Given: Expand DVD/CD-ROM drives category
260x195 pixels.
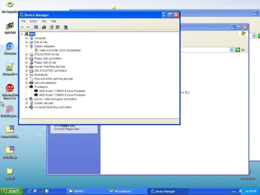Looking at the screenshot, I should [x=26, y=54].
